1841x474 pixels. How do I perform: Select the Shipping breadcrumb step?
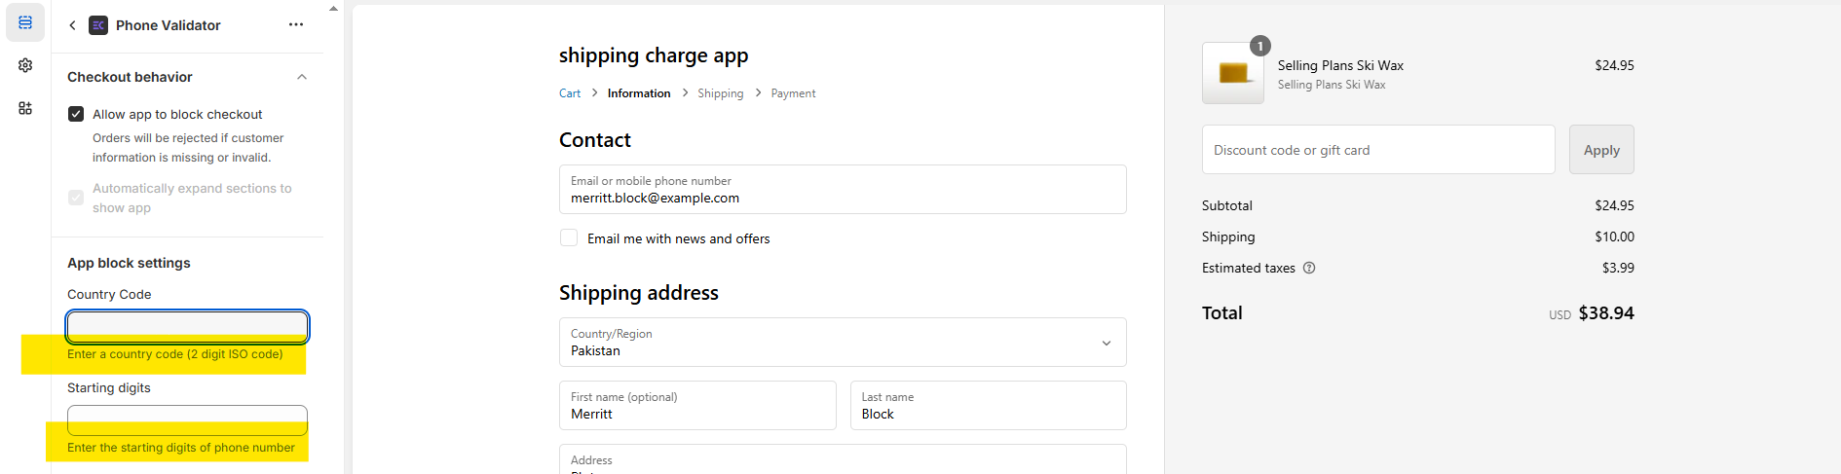(720, 93)
